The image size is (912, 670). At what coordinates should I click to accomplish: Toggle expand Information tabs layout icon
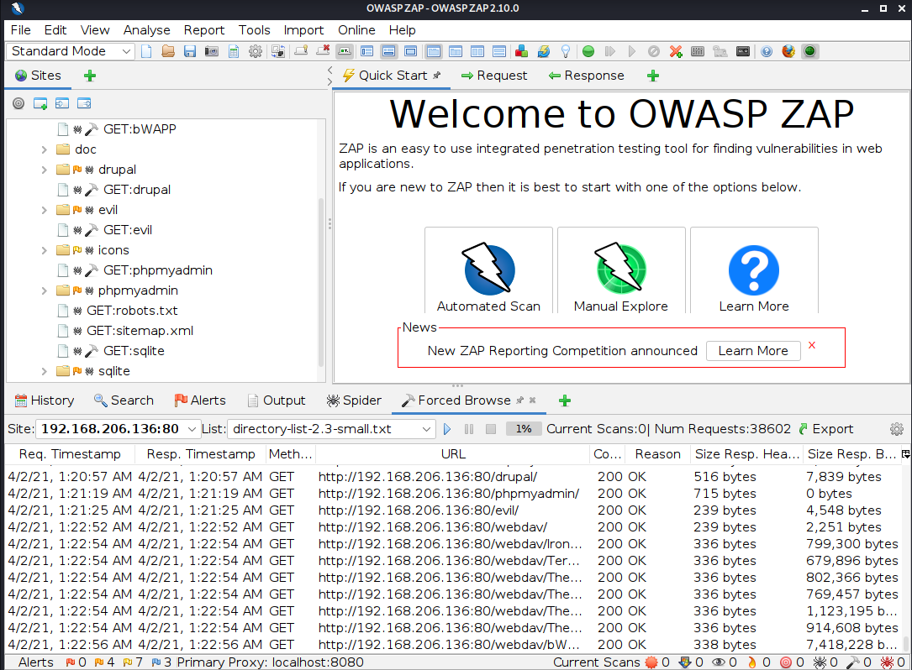(x=388, y=52)
